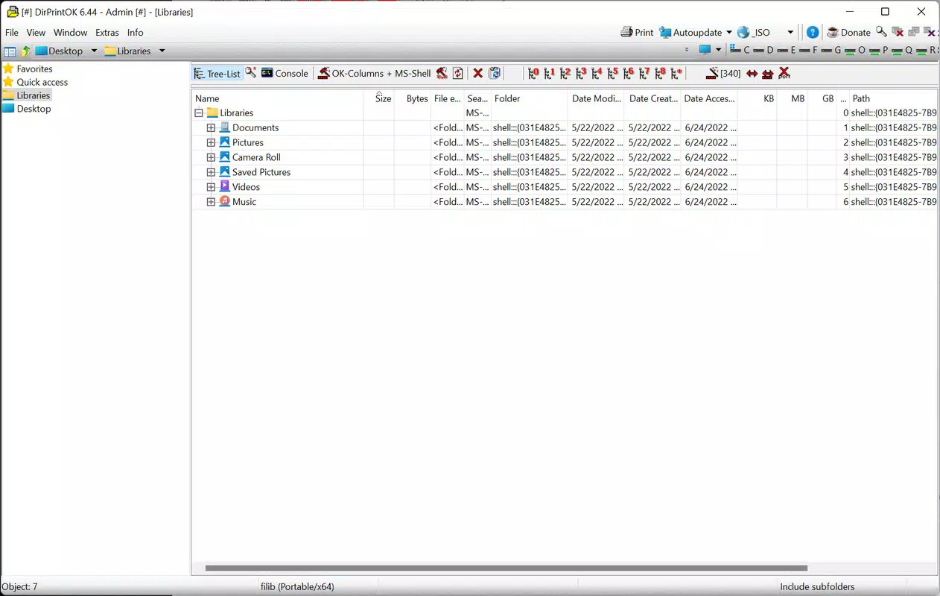
Task: Open the _ISO language dropdown arrow
Action: point(790,32)
